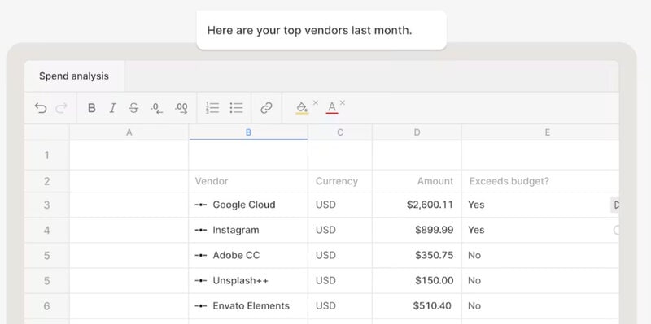Switch to the Spend analysis tab
This screenshot has width=651, height=324.
[x=74, y=76]
